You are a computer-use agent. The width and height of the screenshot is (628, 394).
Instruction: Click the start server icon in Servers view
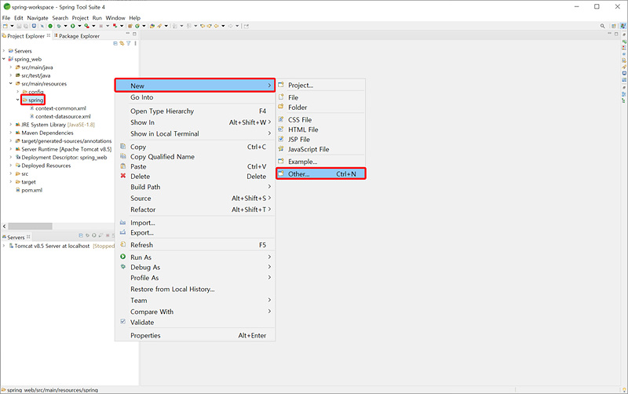(94, 235)
